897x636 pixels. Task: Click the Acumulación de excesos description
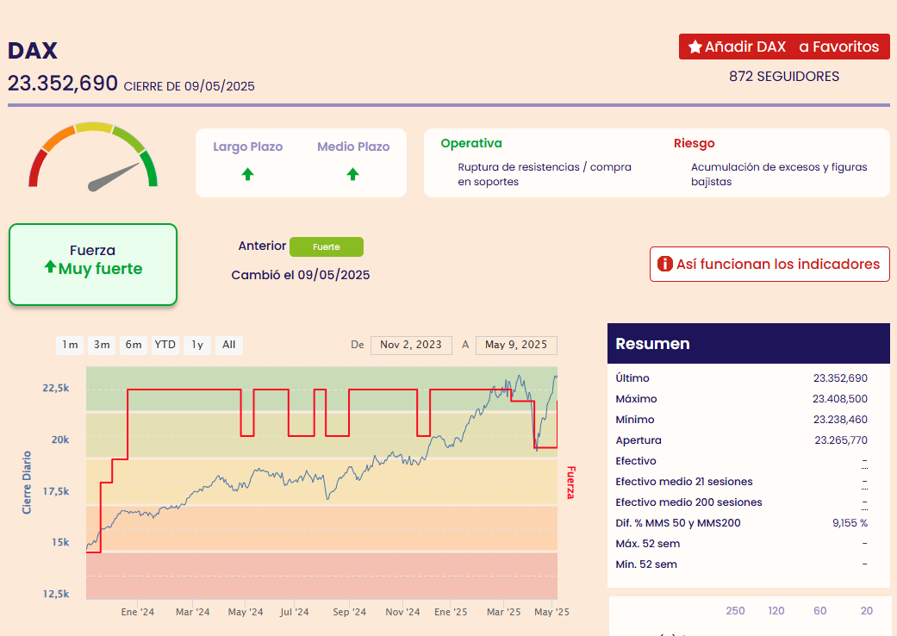click(779, 174)
